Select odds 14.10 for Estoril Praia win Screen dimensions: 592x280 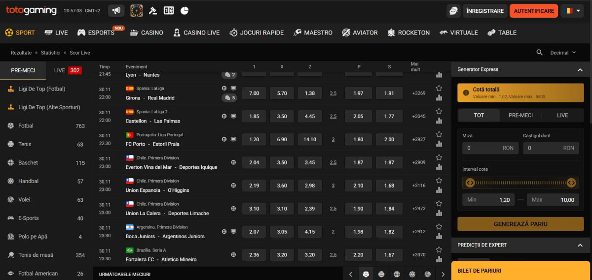(x=310, y=139)
